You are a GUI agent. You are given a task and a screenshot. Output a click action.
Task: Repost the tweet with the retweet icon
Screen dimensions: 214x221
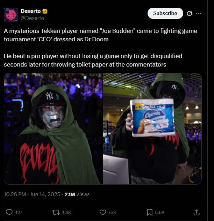click(56, 212)
